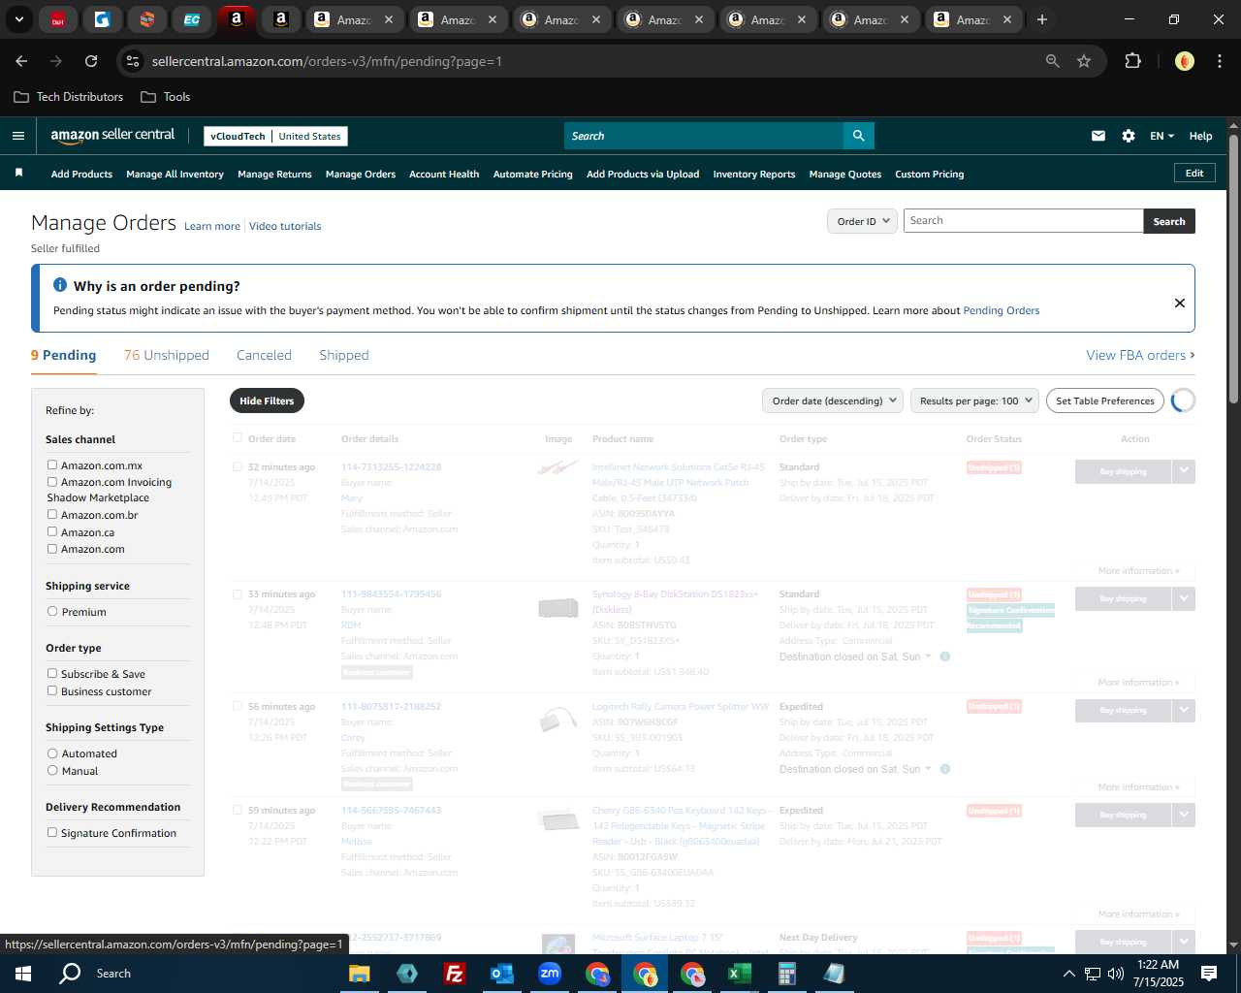Click the order search input field

1023,221
